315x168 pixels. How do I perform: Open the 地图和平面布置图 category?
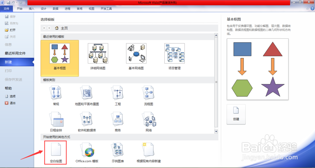tap(87, 96)
